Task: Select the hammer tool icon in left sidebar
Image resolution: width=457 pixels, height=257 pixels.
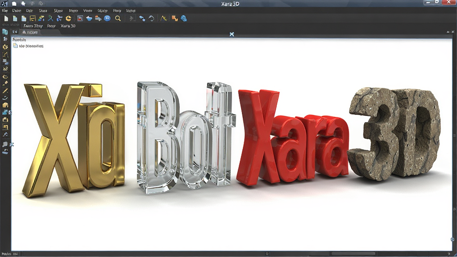Action: click(5, 134)
